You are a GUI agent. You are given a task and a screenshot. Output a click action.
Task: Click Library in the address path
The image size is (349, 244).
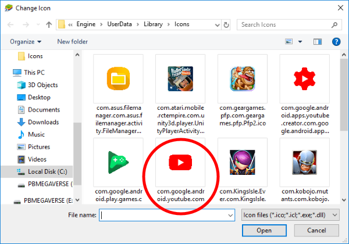pos(153,24)
